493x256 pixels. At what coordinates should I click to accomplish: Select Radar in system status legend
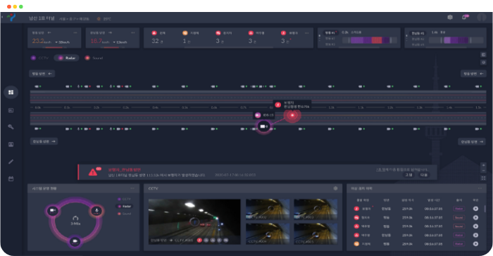(125, 206)
